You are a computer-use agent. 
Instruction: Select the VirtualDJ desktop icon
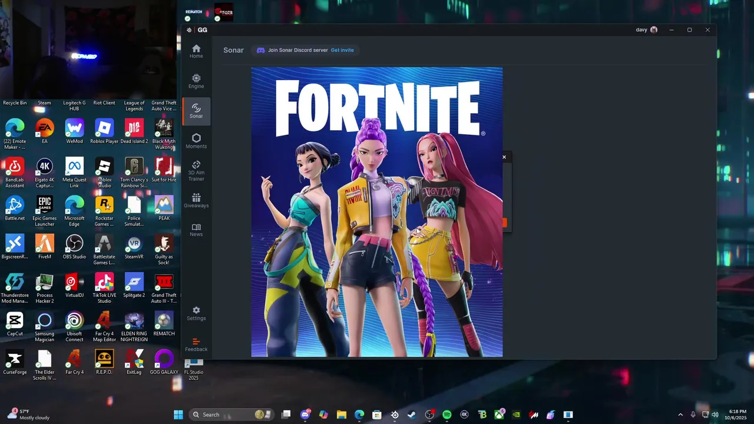point(74,285)
